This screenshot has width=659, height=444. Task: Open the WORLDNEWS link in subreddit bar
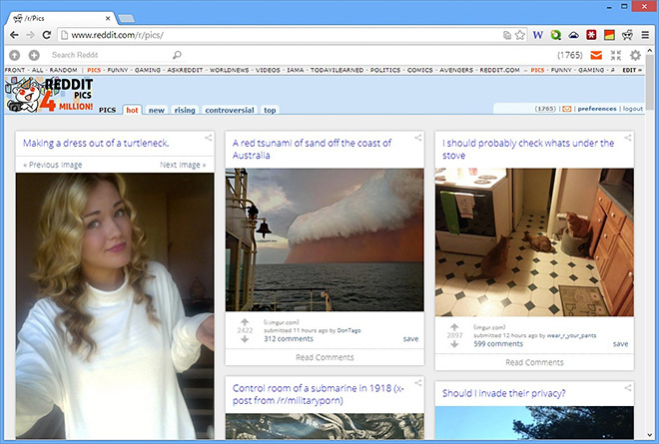coord(229,70)
